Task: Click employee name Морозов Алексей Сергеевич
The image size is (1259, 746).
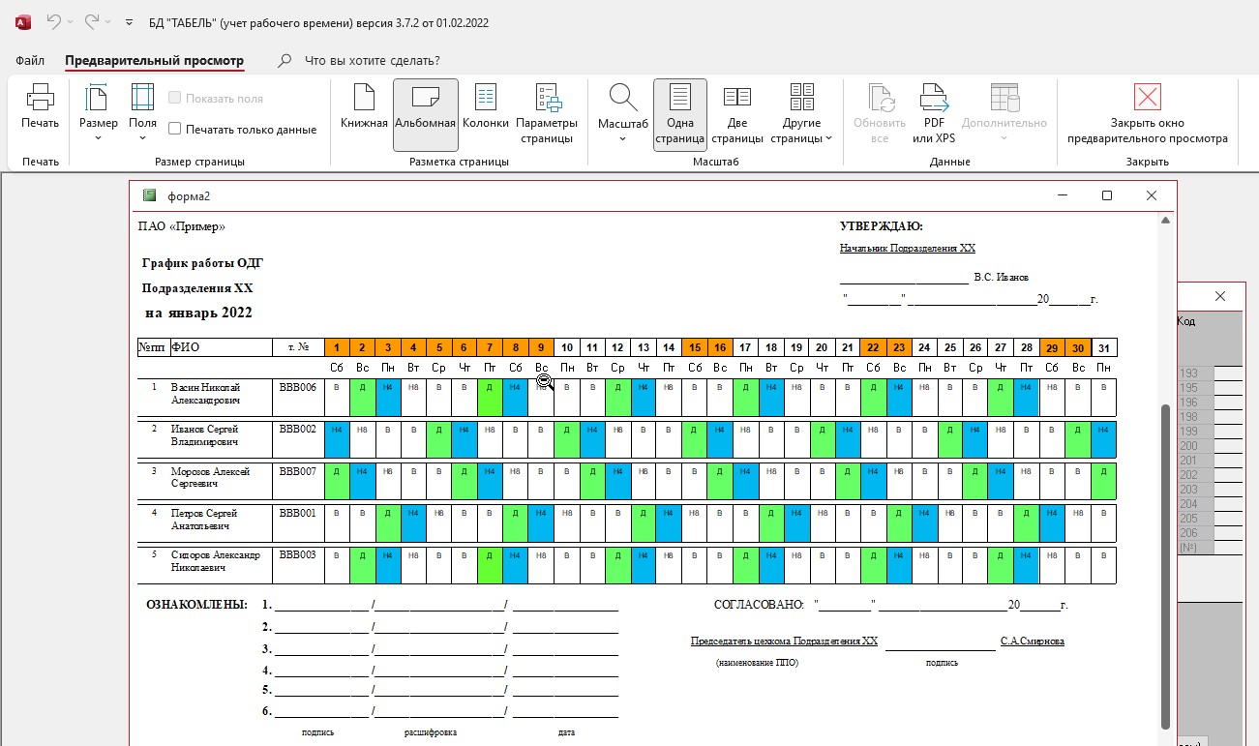Action: click(210, 477)
